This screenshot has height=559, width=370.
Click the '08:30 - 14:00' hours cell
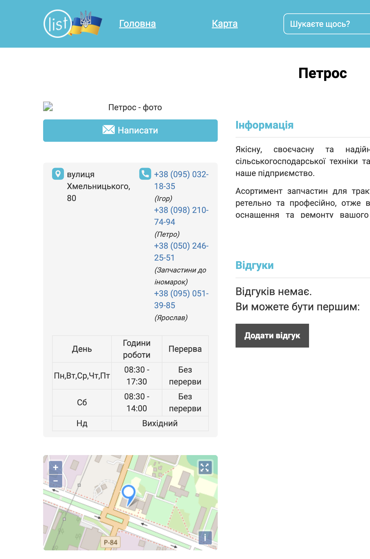(137, 403)
